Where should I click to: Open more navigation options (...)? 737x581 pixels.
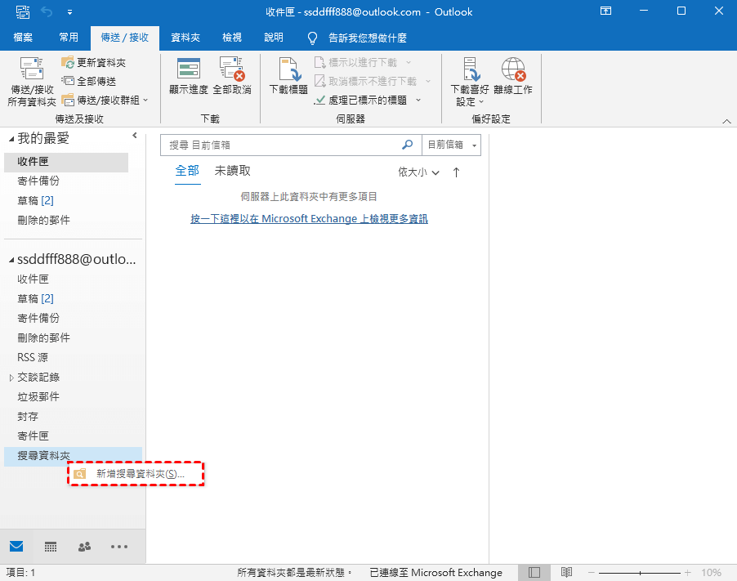pyautogui.click(x=119, y=547)
